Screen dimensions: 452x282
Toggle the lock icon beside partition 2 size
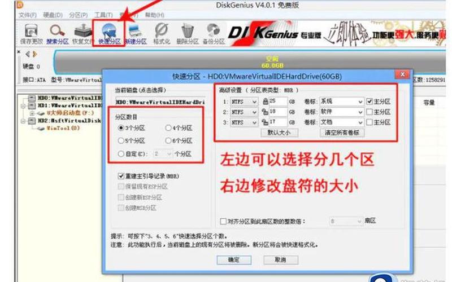coord(264,112)
